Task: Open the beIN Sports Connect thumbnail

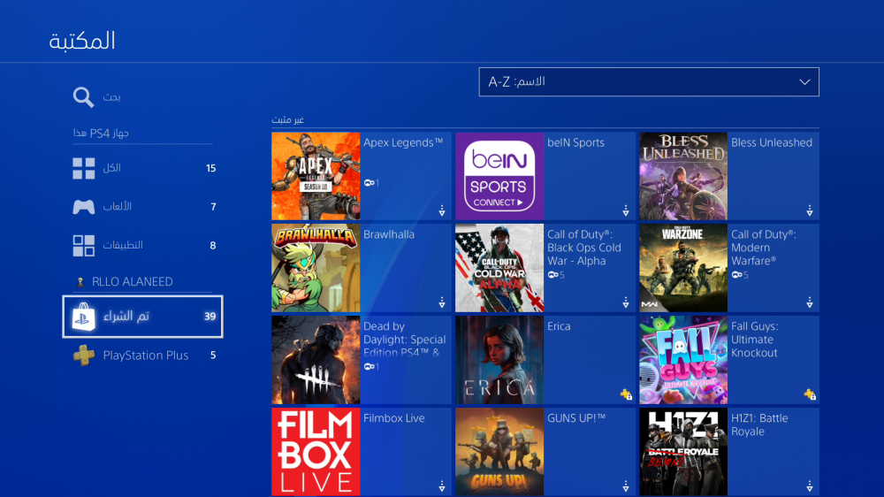Action: (499, 176)
